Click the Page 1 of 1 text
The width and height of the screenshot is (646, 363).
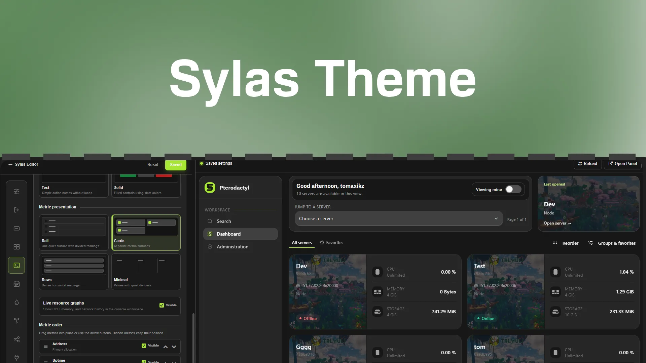point(517,219)
